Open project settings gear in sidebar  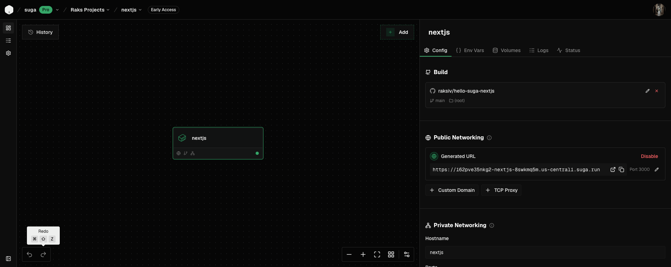click(8, 53)
